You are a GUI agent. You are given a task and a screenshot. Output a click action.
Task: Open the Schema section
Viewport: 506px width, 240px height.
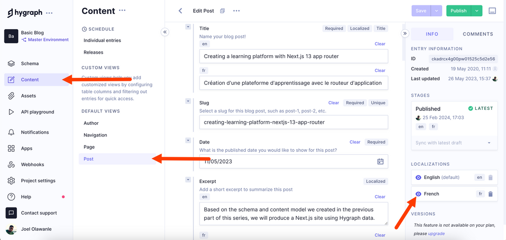pos(30,64)
